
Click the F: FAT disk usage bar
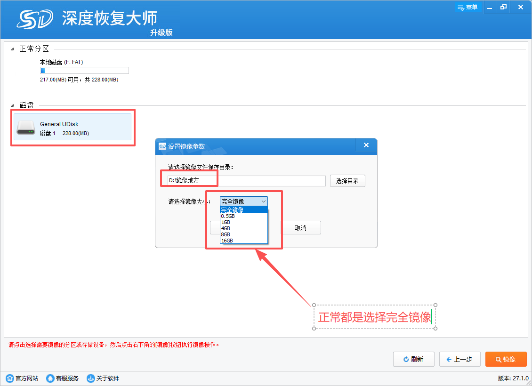click(x=84, y=71)
